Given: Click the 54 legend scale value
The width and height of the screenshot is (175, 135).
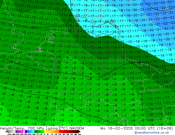Looking at the screenshot, I should coord(79,134).
